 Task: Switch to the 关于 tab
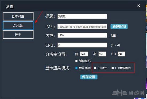pyautogui.click(x=18, y=35)
